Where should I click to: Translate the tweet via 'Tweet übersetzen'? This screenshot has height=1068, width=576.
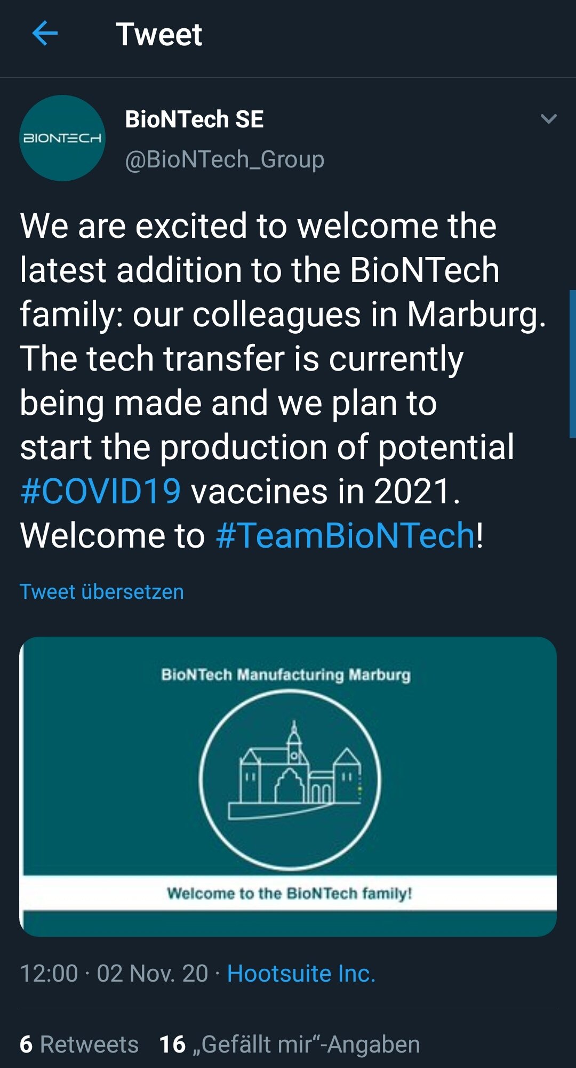tap(101, 591)
